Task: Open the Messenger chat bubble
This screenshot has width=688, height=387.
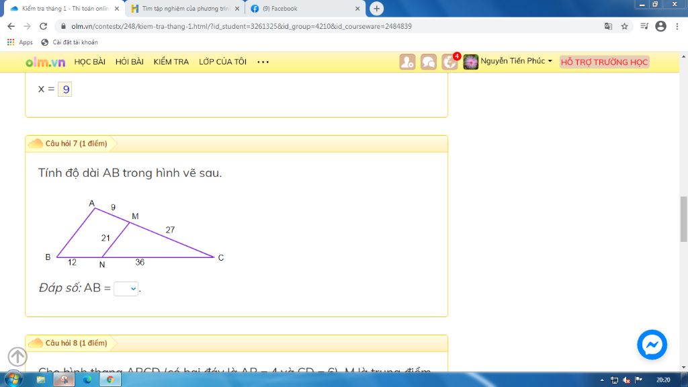Action: tap(652, 345)
